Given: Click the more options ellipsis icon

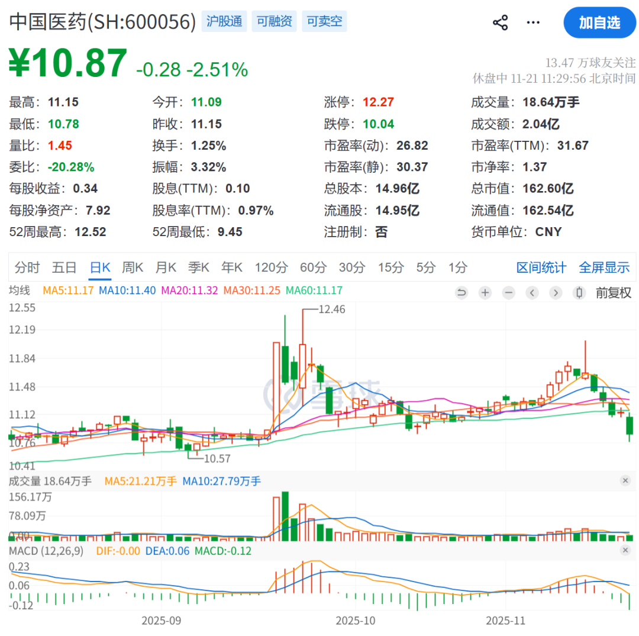Looking at the screenshot, I should pyautogui.click(x=533, y=22).
